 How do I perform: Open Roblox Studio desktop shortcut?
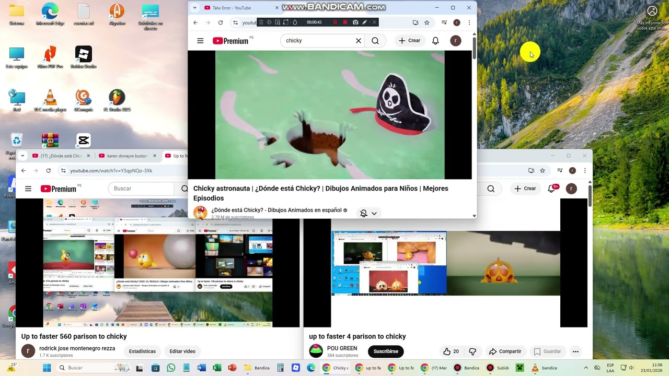(x=83, y=58)
